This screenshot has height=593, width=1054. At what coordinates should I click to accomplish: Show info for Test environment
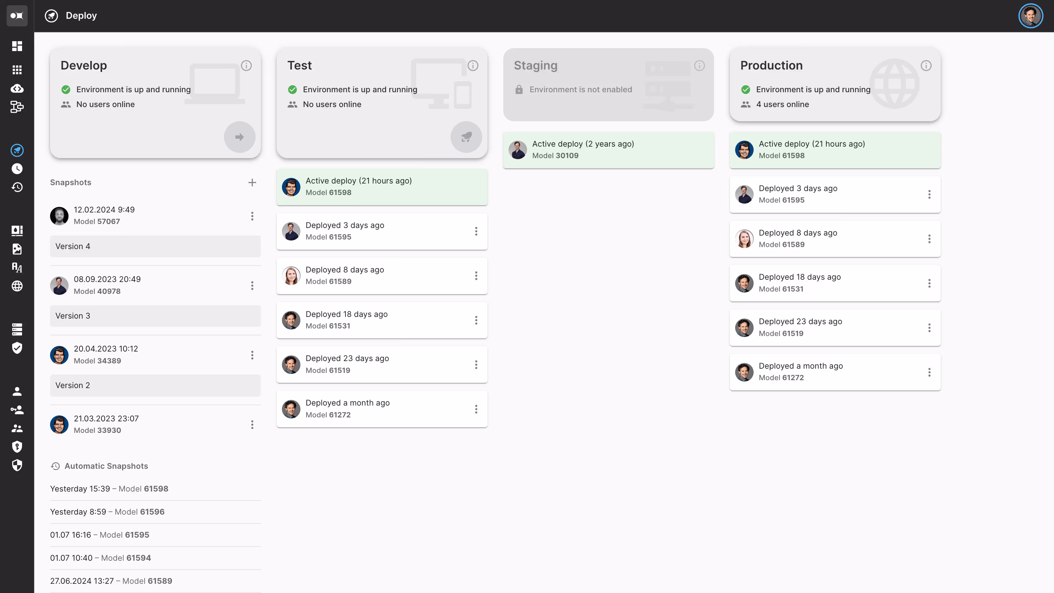click(473, 66)
